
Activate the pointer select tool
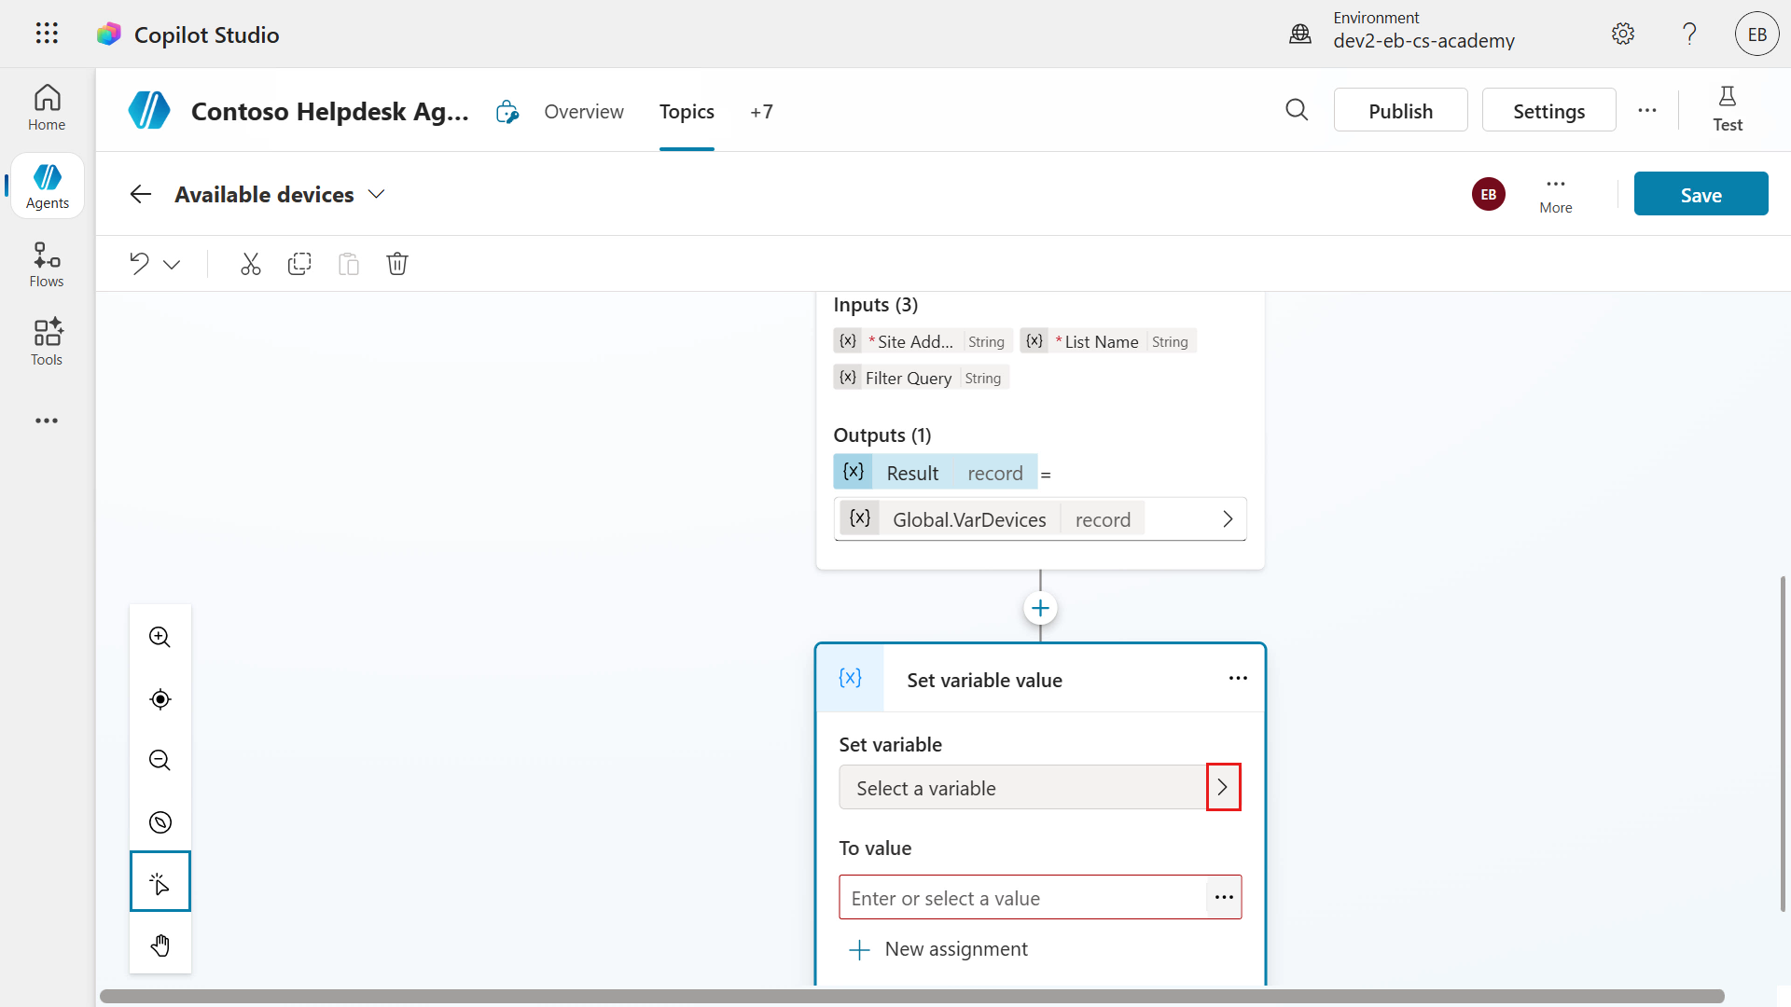160,882
